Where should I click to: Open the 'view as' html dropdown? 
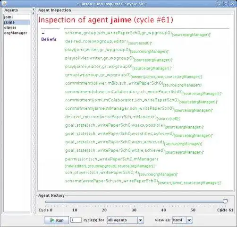coord(182,220)
